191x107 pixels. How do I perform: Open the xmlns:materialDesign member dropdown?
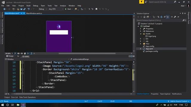pos(102,59)
